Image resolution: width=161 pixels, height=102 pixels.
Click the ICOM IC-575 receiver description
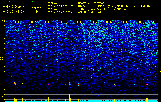103,9
